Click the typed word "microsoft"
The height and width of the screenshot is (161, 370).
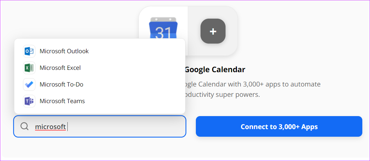50,127
